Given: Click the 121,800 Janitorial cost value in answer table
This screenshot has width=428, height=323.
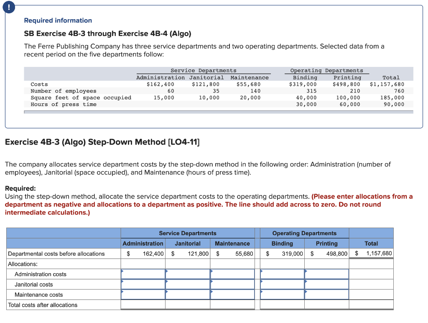Looking at the screenshot, I should (198, 254).
